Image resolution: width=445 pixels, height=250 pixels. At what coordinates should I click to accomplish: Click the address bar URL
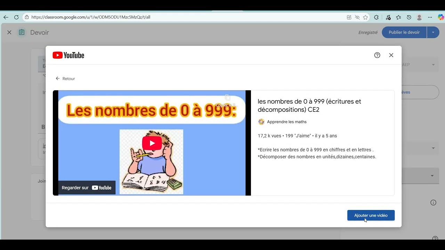pyautogui.click(x=91, y=17)
